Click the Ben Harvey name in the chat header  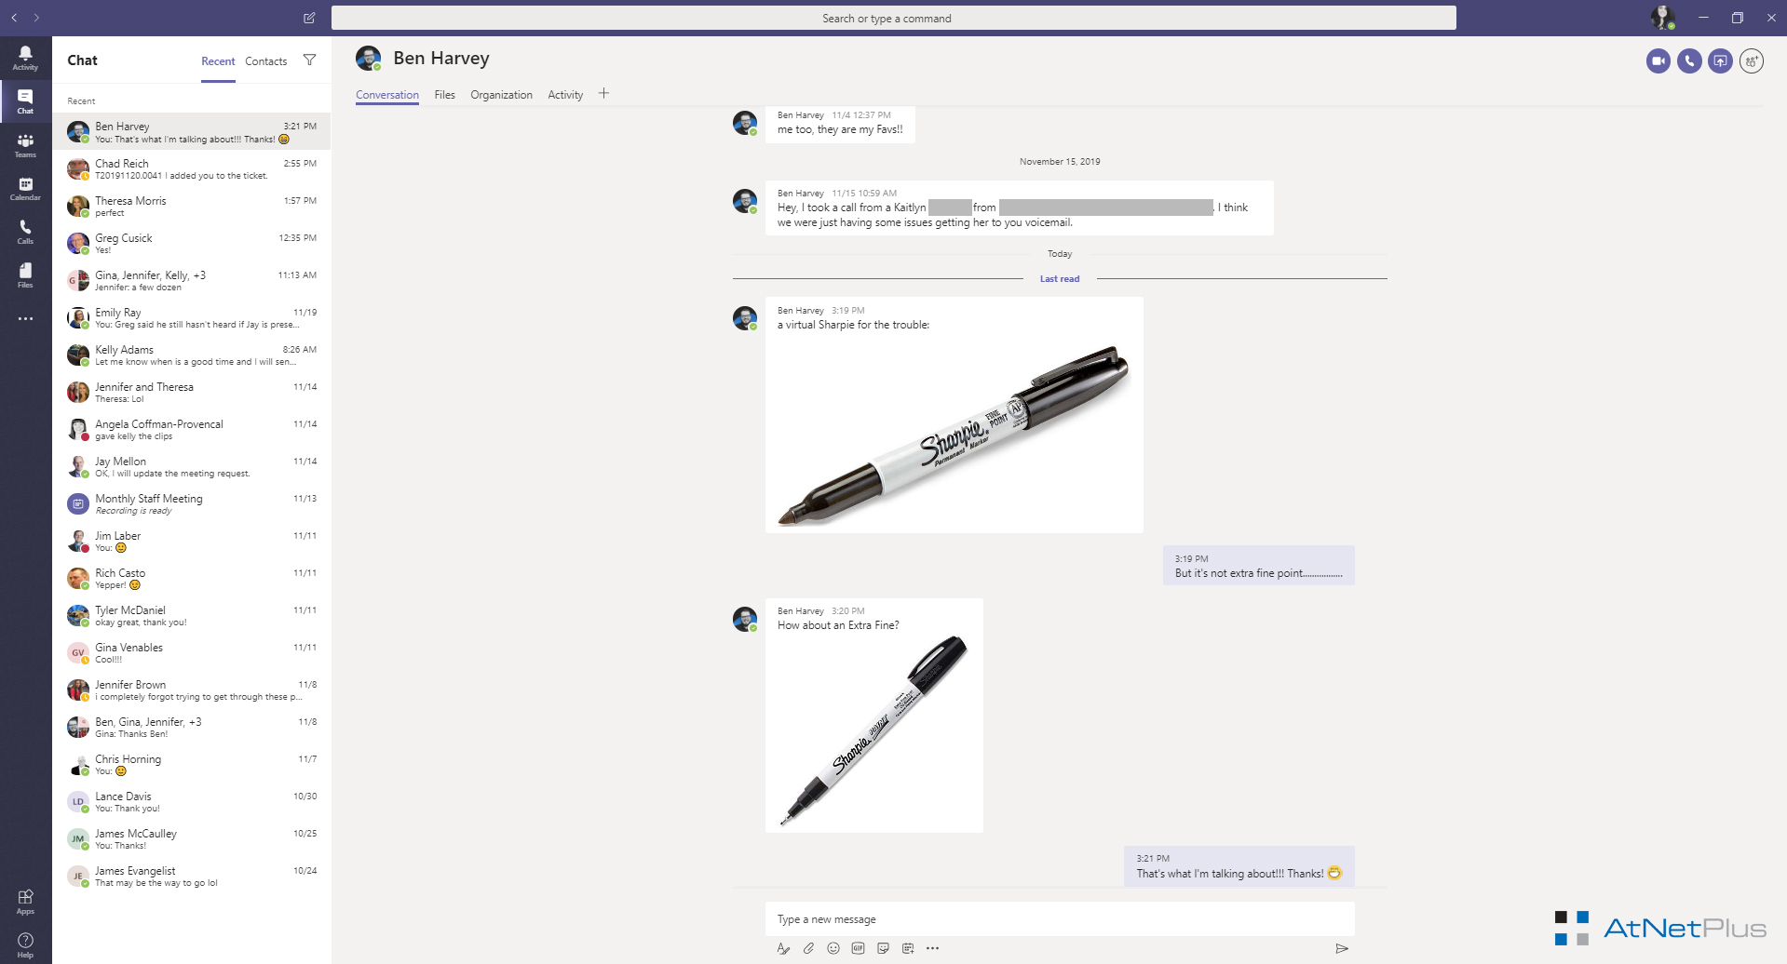pyautogui.click(x=440, y=58)
